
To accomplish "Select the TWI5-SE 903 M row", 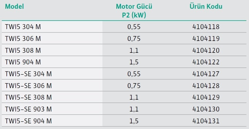I will 124,109.
